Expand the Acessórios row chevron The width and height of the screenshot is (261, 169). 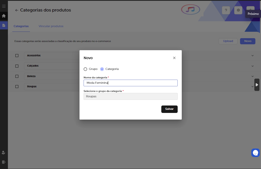[253, 56]
